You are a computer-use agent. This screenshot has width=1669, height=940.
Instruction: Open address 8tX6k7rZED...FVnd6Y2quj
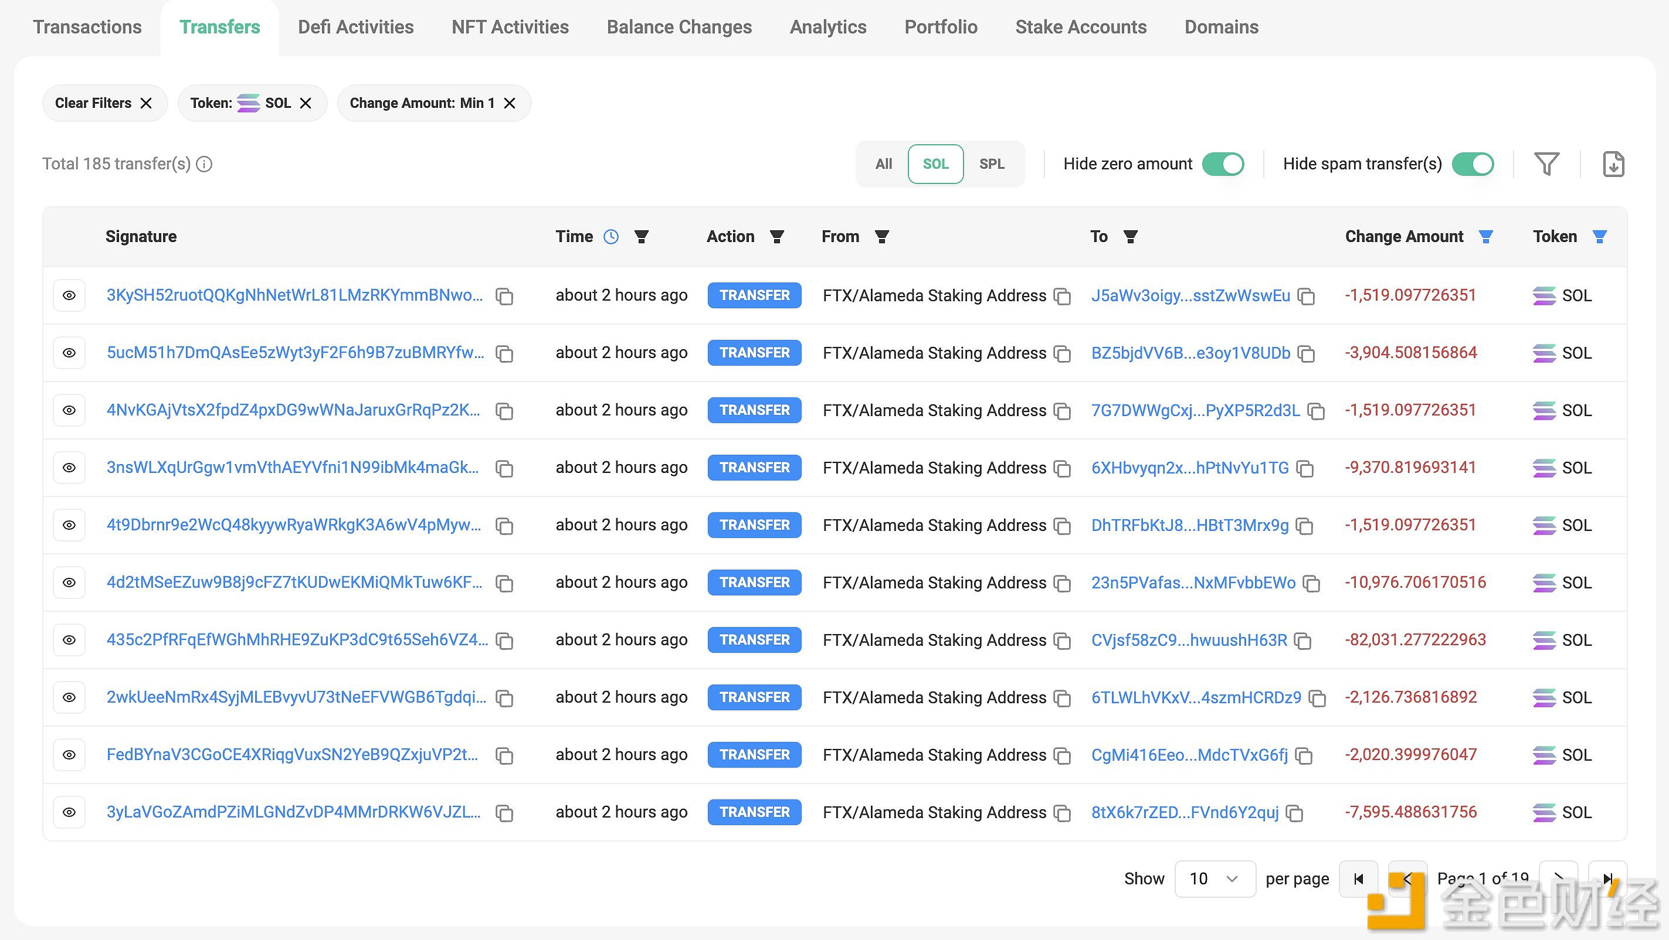click(1185, 812)
